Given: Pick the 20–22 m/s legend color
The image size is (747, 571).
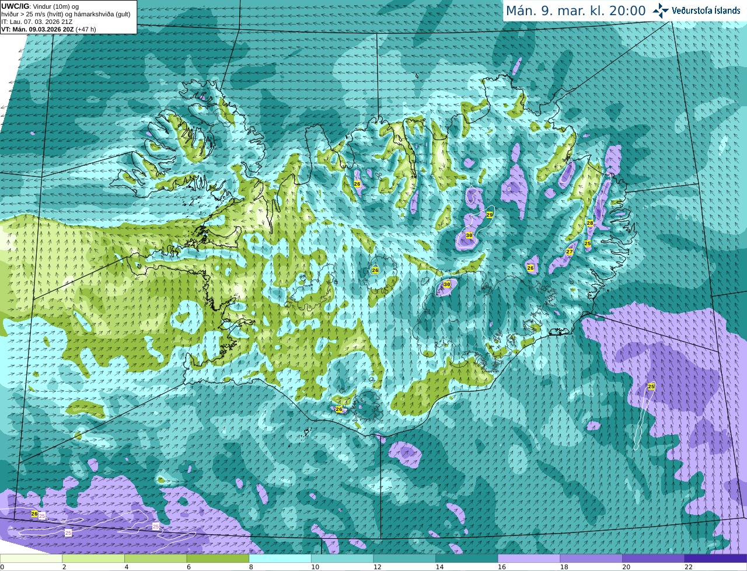Looking at the screenshot, I should pyautogui.click(x=653, y=558).
